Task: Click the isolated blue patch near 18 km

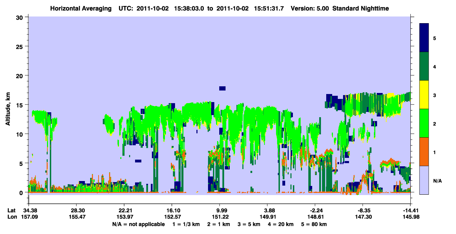Action: (x=222, y=88)
